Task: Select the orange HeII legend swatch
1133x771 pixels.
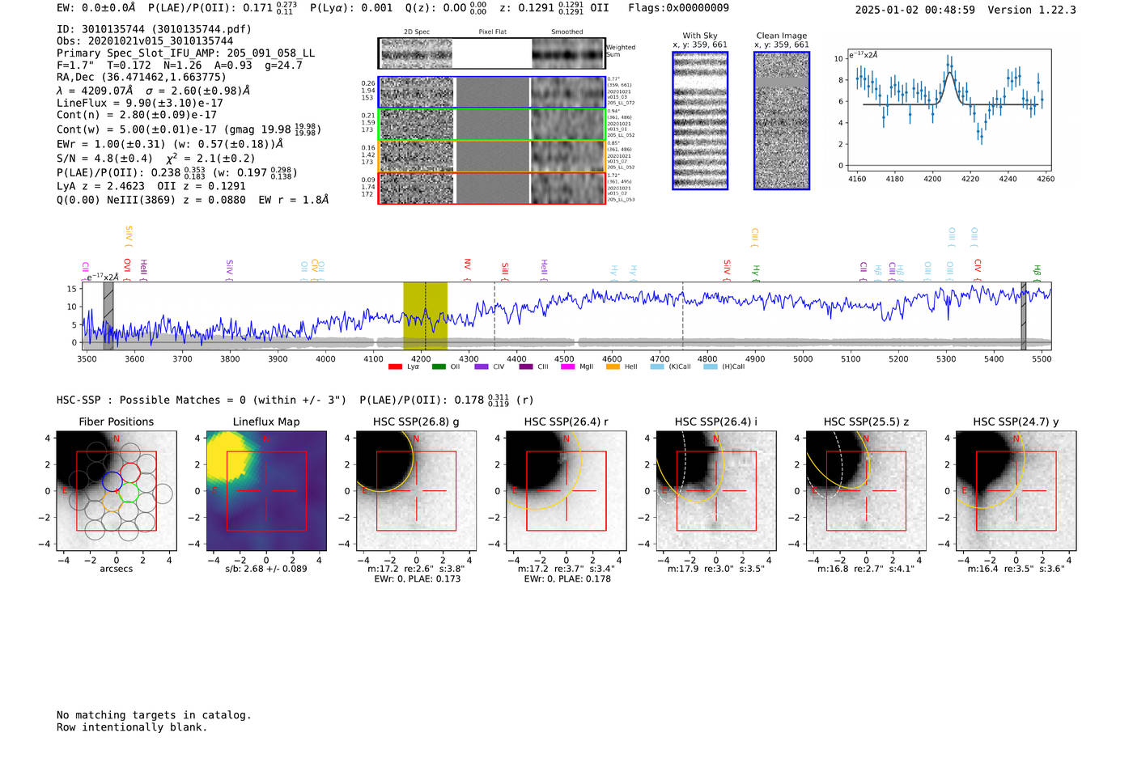Action: pos(613,366)
